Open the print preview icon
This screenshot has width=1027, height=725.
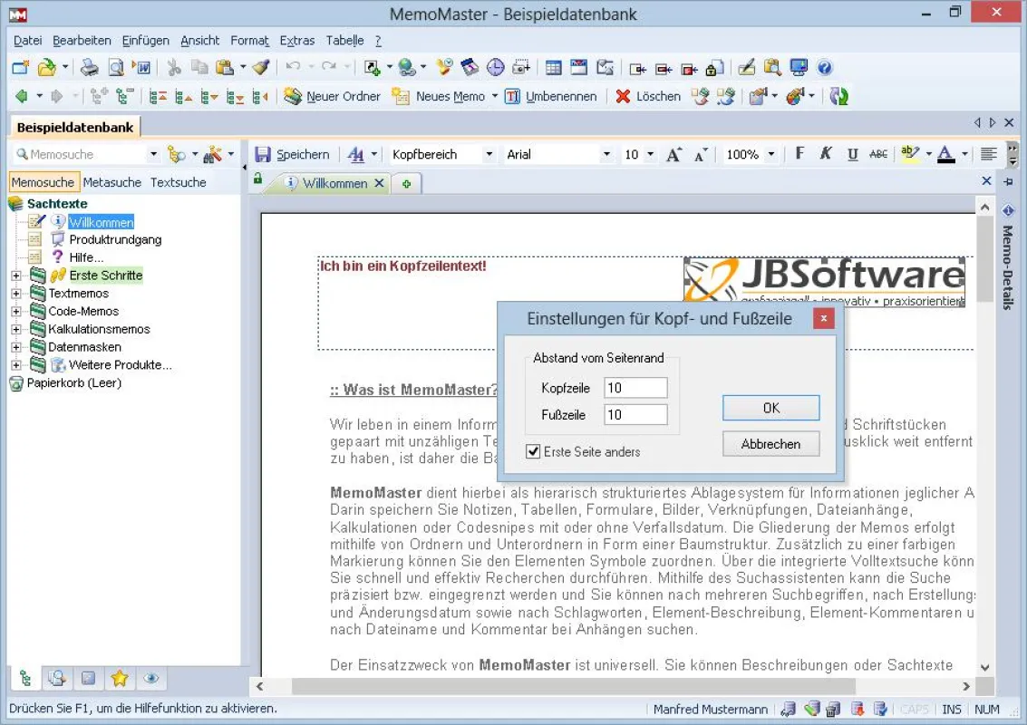coord(116,67)
